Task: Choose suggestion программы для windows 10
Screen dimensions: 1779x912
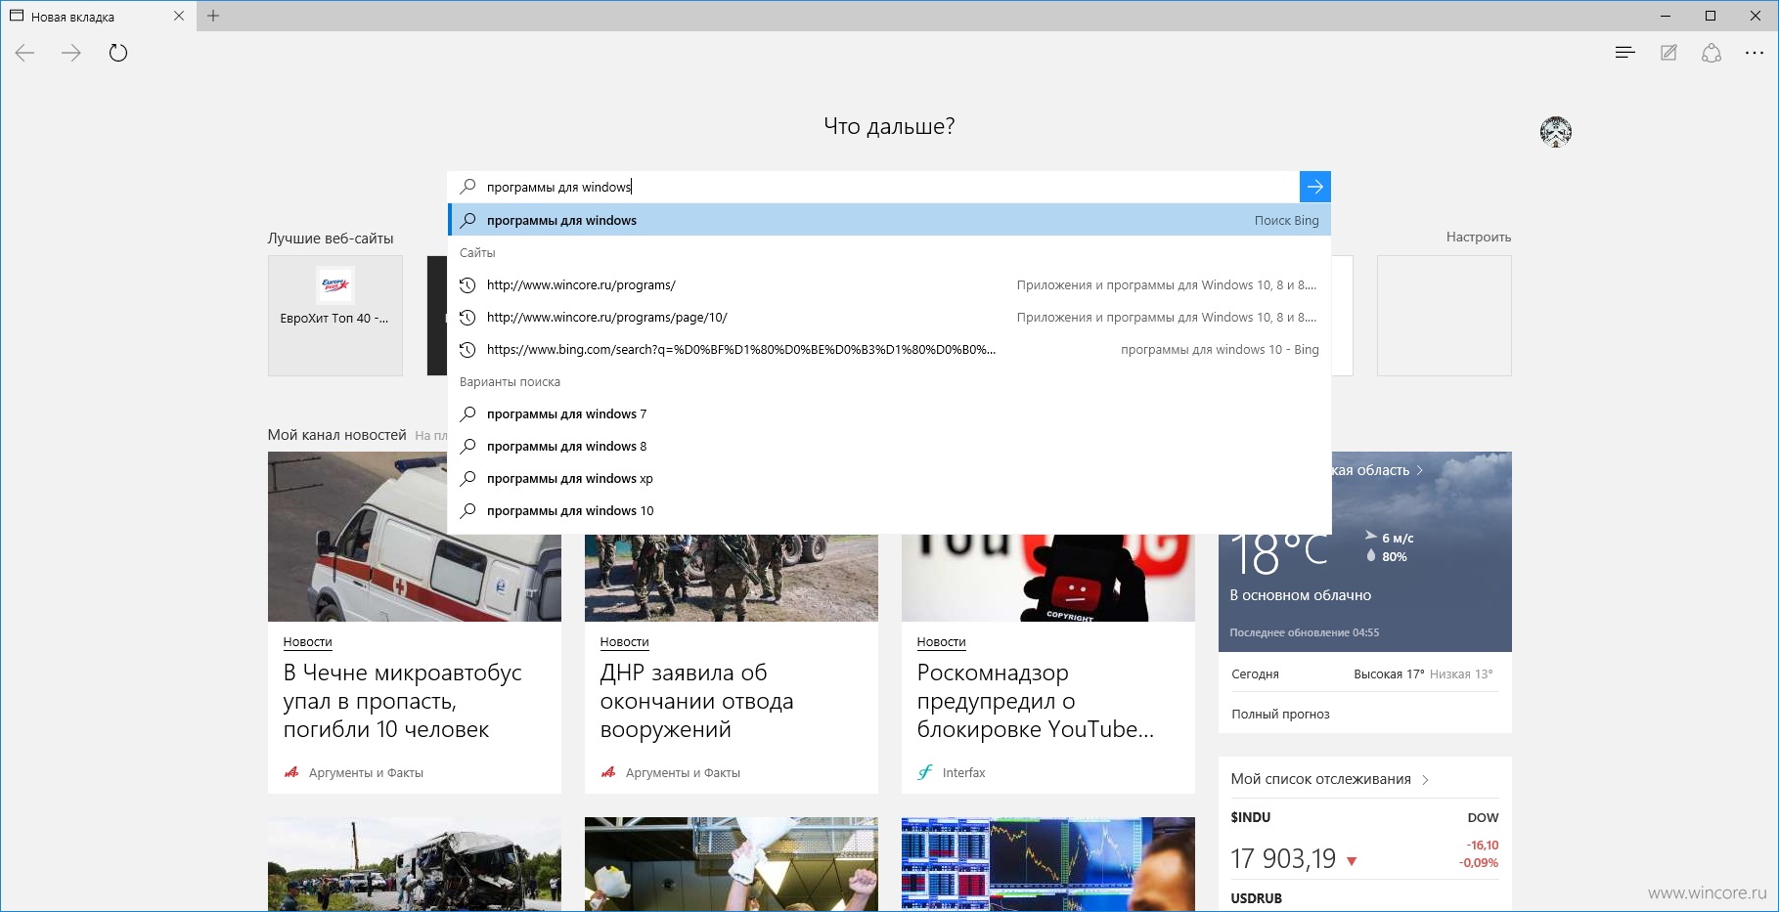Action: (890, 511)
